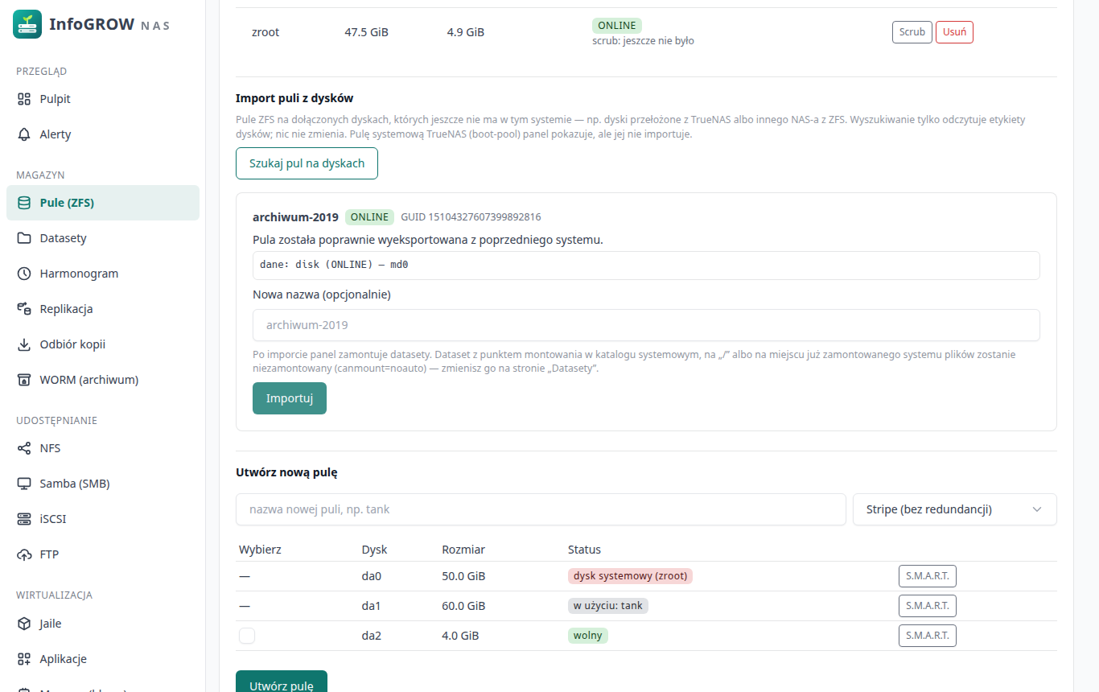Open the Stripe (bez redundancji) dropdown
Screen dimensions: 1099x692
pos(954,509)
